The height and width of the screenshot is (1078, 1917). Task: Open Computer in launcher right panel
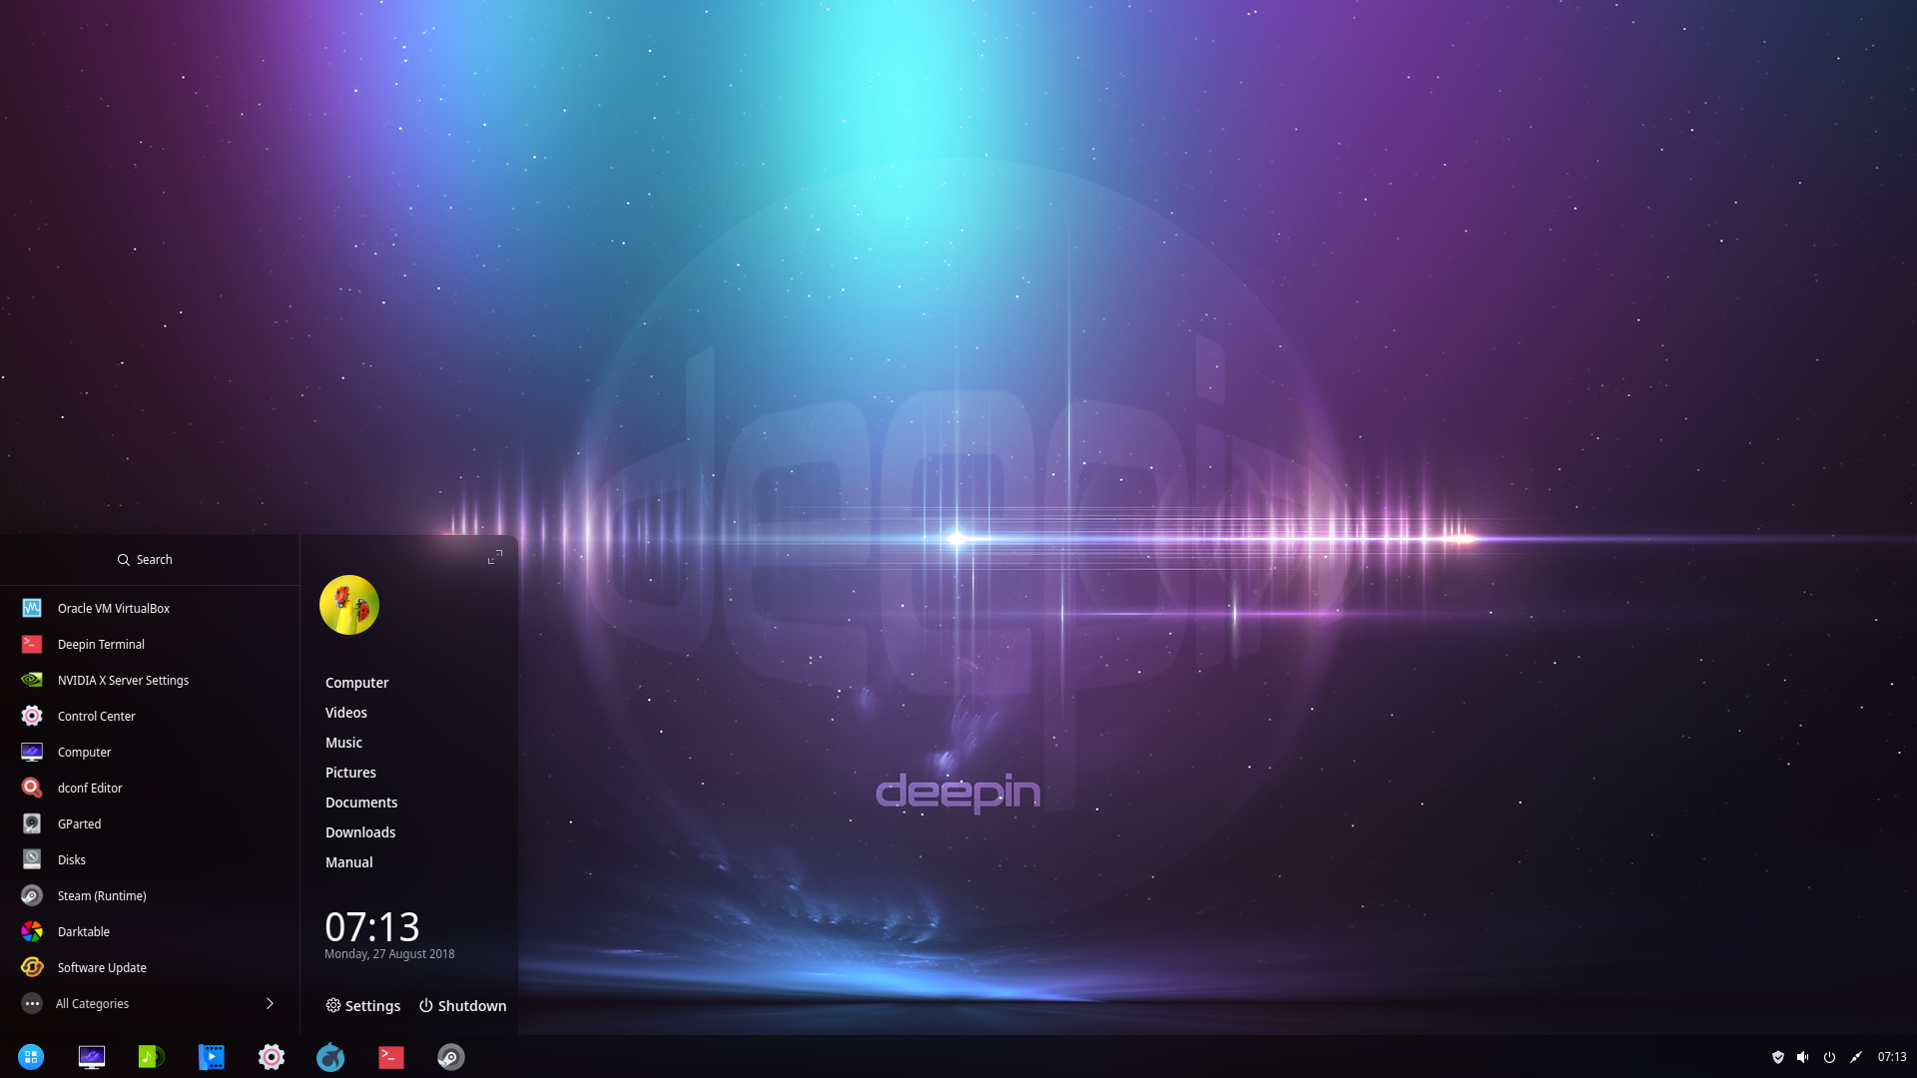click(356, 683)
